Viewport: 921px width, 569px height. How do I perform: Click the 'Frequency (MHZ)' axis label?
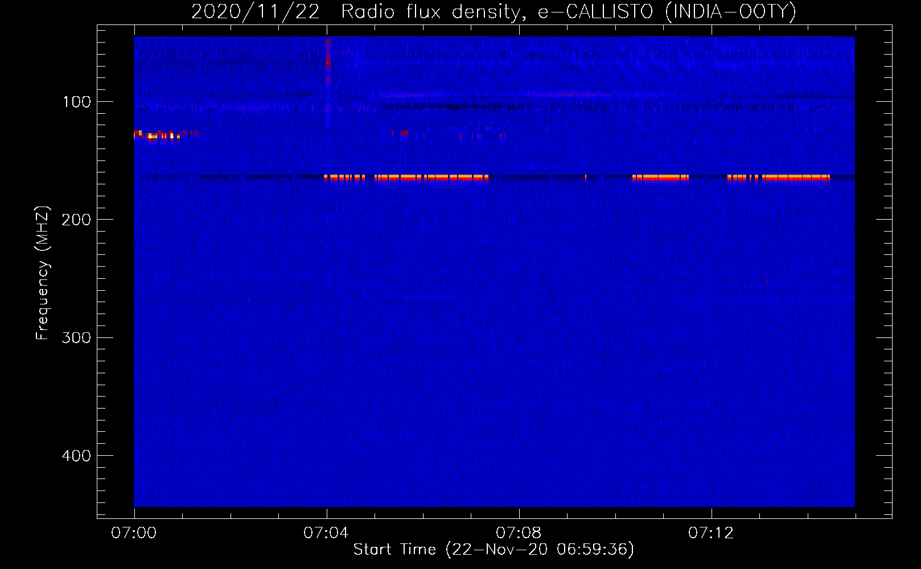43,273
